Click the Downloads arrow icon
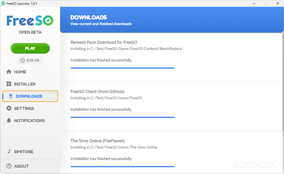The height and width of the screenshot is (174, 284). tap(11, 96)
